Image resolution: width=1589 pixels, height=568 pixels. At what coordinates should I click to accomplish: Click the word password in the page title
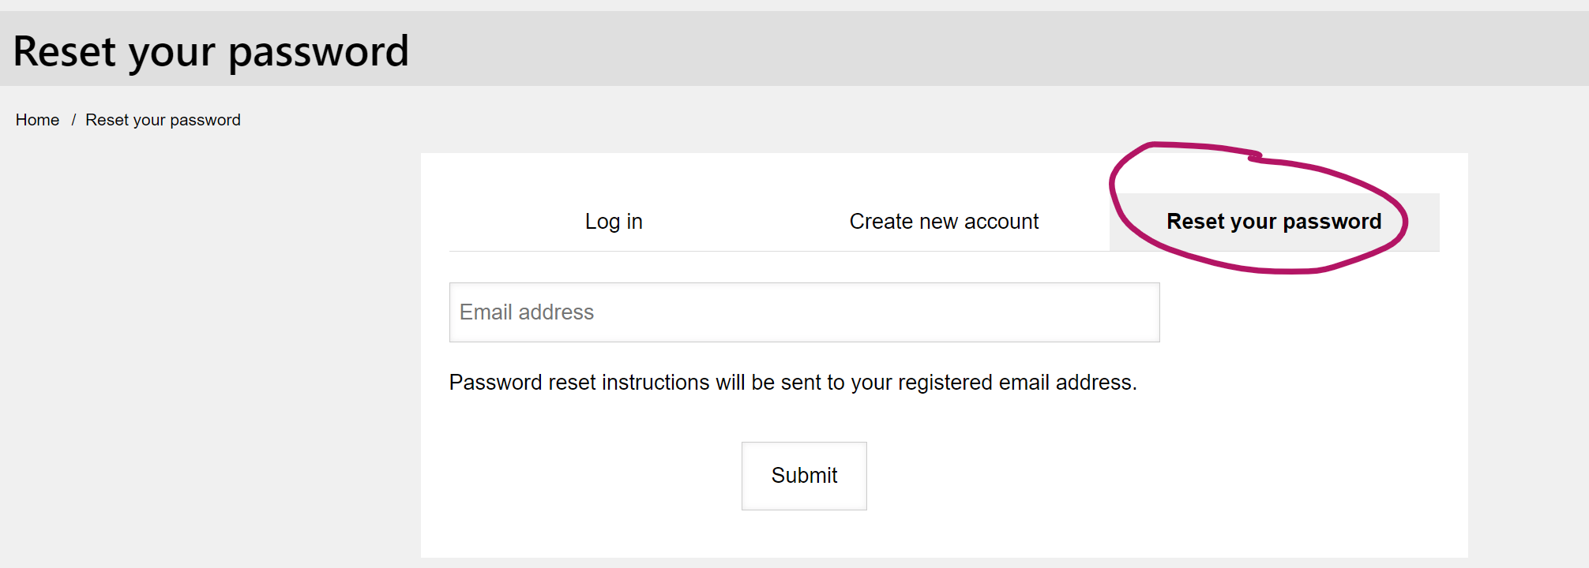[x=318, y=53]
